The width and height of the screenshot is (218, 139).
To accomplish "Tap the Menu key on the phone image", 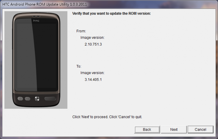I will click(x=28, y=99).
